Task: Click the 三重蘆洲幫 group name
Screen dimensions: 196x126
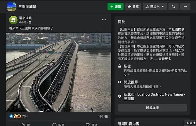Action: point(27,7)
